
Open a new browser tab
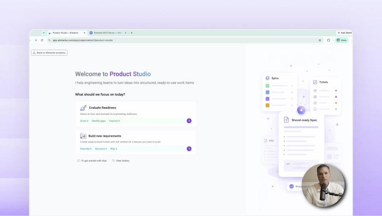(x=132, y=33)
